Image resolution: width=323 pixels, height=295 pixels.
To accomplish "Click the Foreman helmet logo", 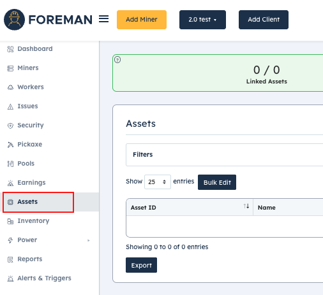I will point(14,20).
